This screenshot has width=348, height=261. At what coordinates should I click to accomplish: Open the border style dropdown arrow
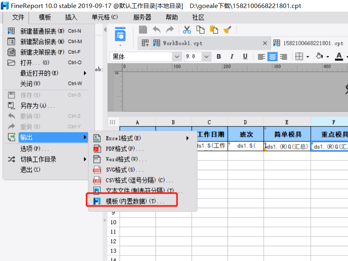coord(308,57)
